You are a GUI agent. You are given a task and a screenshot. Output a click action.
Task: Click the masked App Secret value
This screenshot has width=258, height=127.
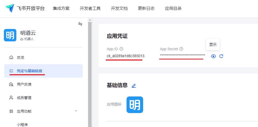[x=183, y=55]
